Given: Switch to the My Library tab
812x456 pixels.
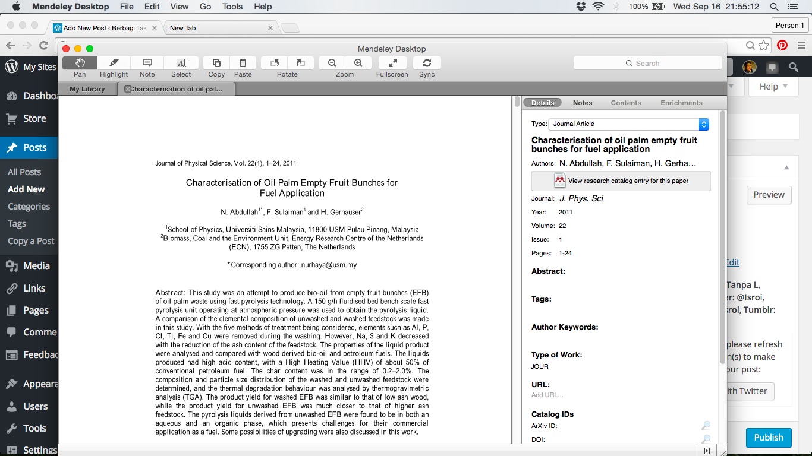Looking at the screenshot, I should tap(87, 89).
